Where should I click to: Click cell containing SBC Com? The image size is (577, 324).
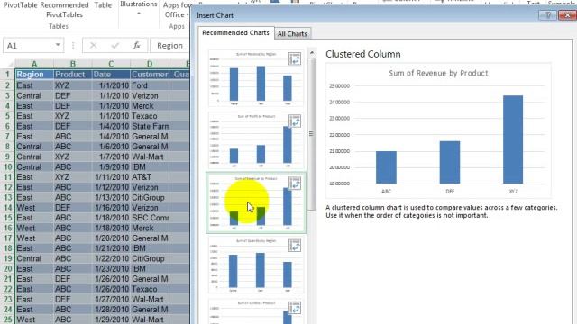(x=150, y=218)
